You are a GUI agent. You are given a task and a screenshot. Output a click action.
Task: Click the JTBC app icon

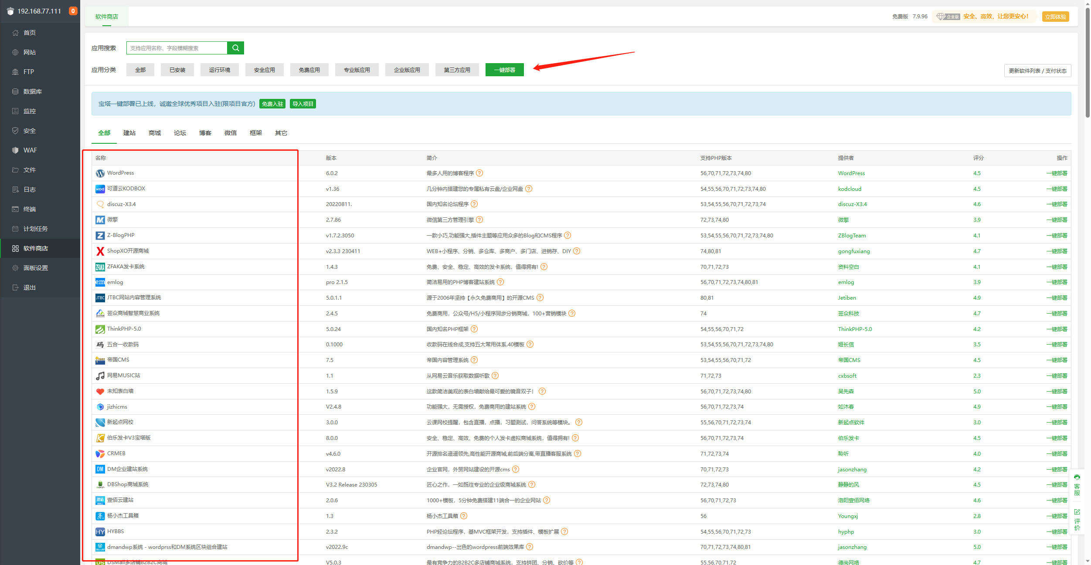point(100,298)
